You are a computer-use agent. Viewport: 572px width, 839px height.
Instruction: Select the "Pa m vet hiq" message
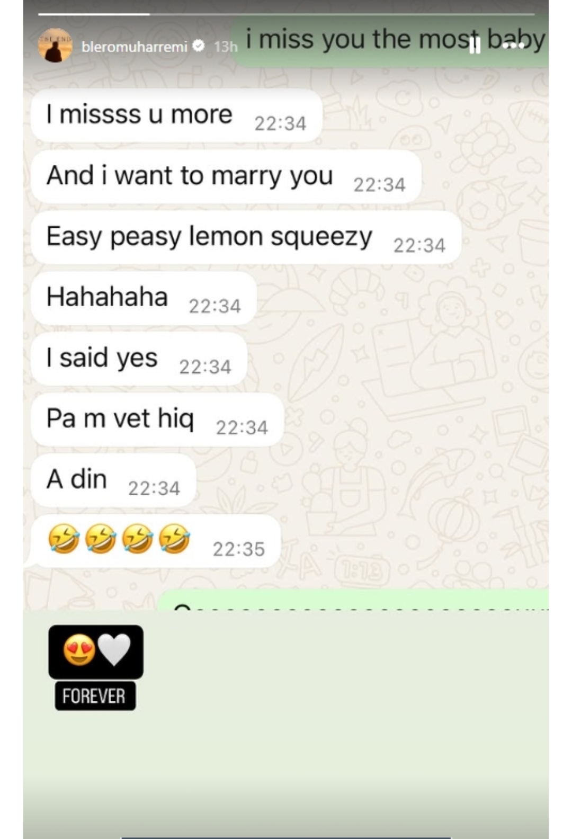(157, 419)
